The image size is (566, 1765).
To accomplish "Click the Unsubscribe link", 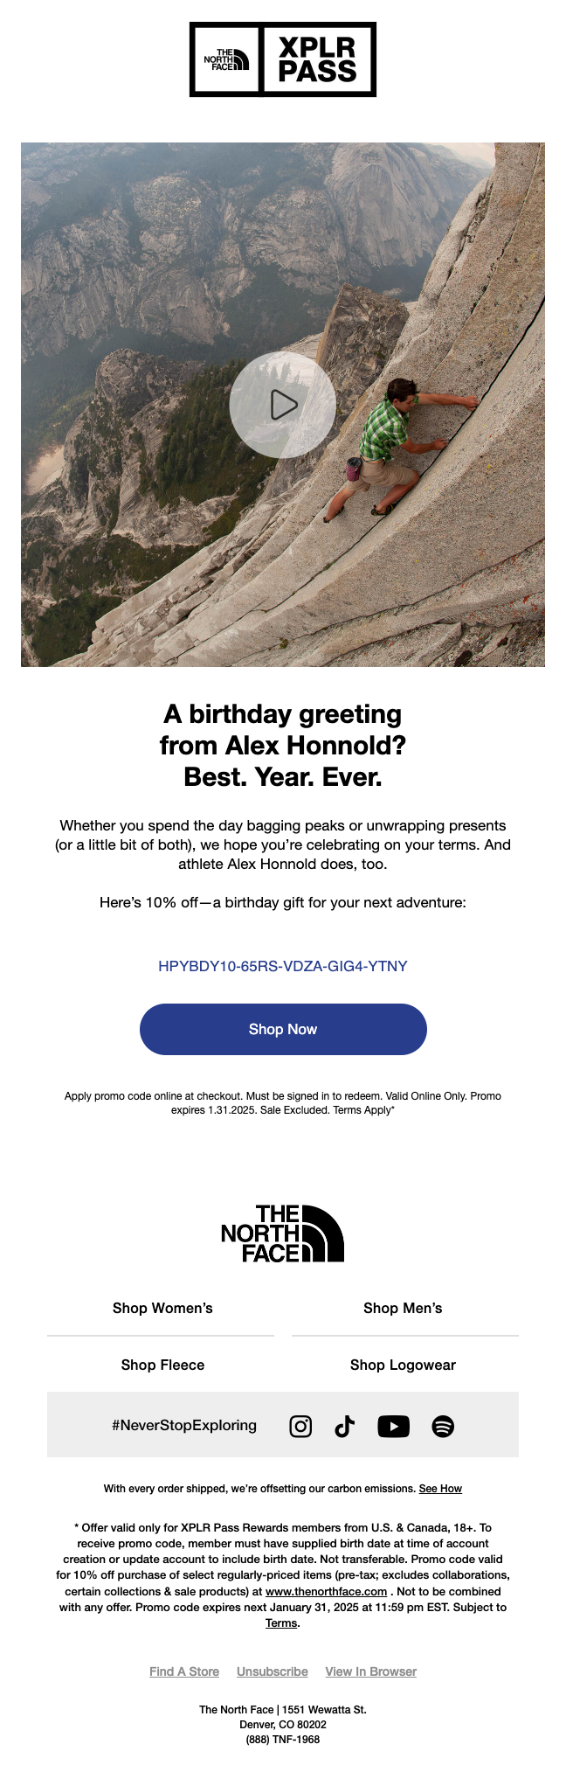I will (x=272, y=1671).
